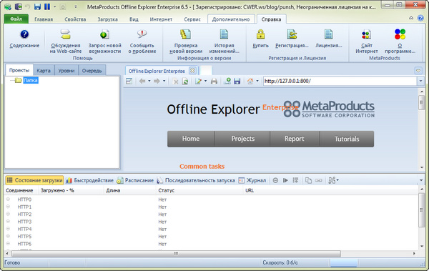Image resolution: width=429 pixels, height=271 pixels.
Task: Go forward in the internal browser
Action: [157, 82]
